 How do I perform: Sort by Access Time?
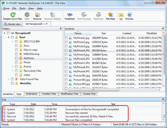pyautogui.click(x=89, y=94)
